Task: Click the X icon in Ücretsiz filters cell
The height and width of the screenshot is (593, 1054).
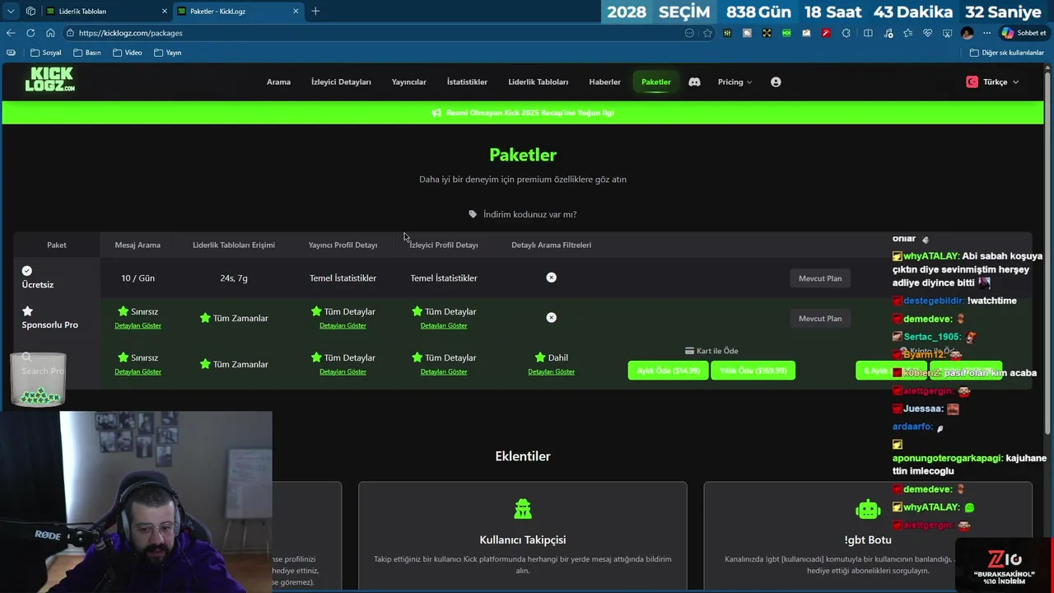Action: (x=551, y=278)
